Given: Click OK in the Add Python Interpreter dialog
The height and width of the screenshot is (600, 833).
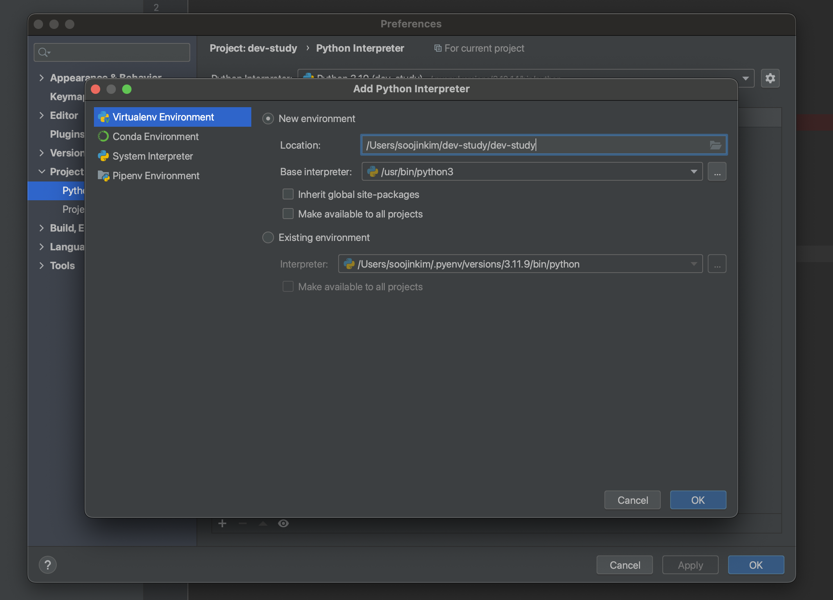Looking at the screenshot, I should coord(698,500).
